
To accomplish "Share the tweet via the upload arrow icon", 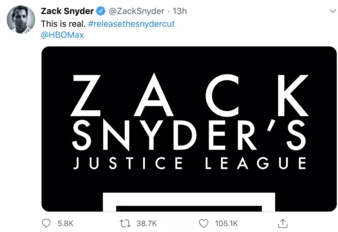I will point(283,223).
